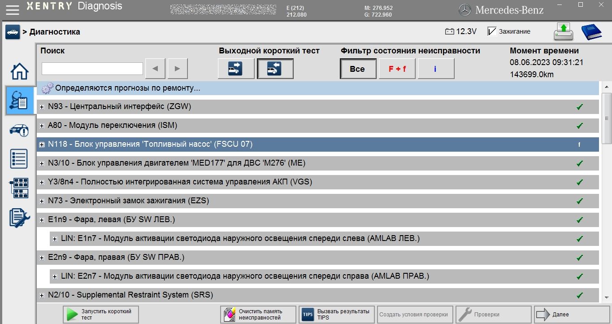612x324 pixels.
Task: Open the blue help book icon
Action: (591, 32)
